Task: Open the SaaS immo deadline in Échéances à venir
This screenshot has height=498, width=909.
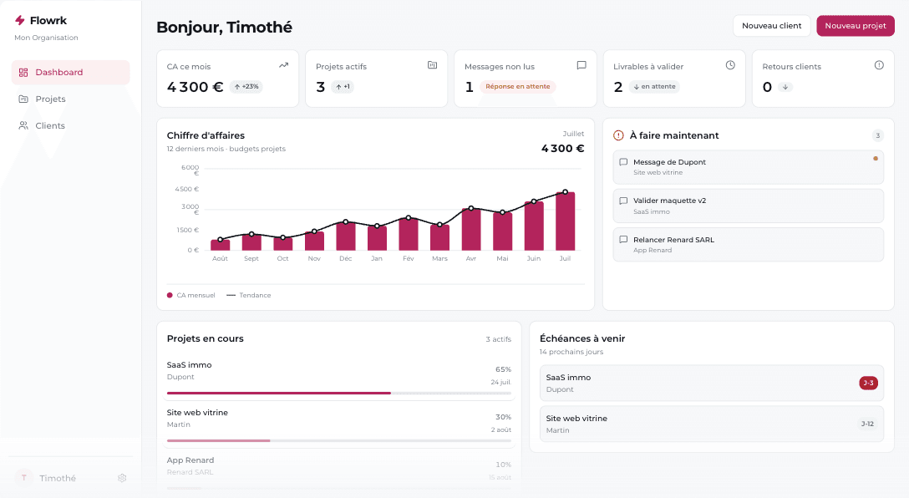Action: (x=711, y=384)
